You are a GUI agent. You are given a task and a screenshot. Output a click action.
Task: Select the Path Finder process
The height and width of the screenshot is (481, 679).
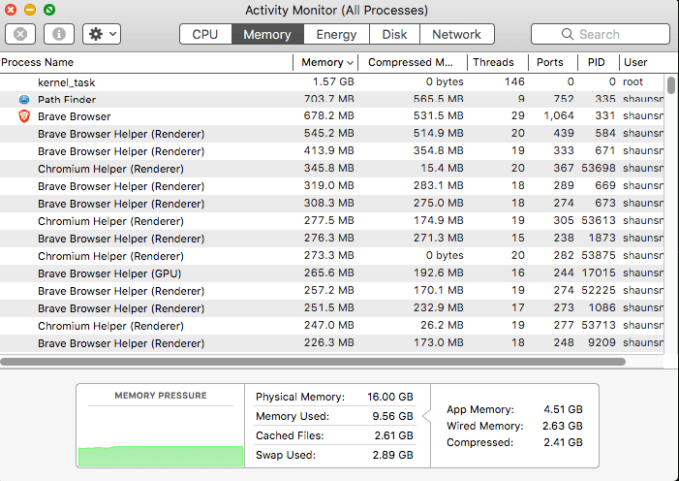(x=331, y=99)
